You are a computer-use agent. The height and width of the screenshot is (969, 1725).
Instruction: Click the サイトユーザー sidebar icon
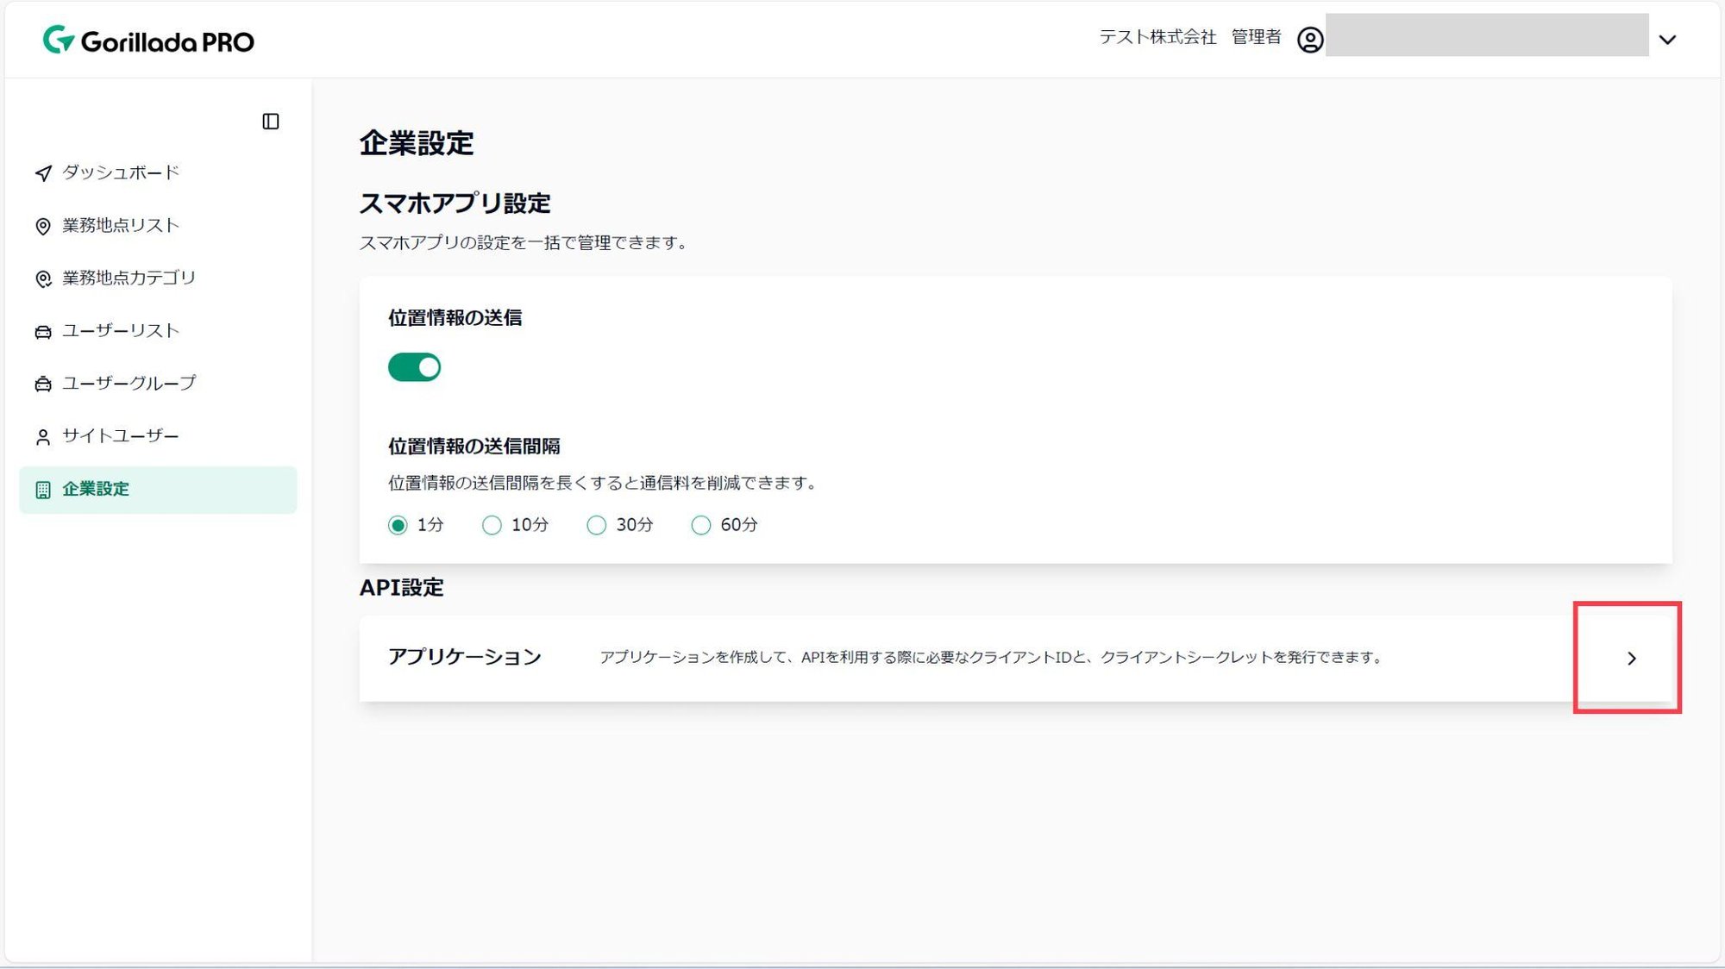[x=44, y=436]
